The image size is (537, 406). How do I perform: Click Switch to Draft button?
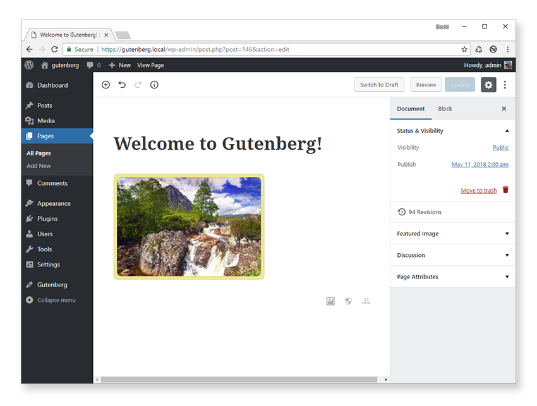click(x=379, y=85)
